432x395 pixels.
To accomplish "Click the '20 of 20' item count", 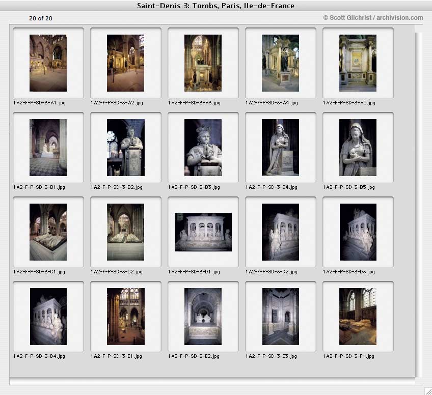I will click(x=41, y=18).
